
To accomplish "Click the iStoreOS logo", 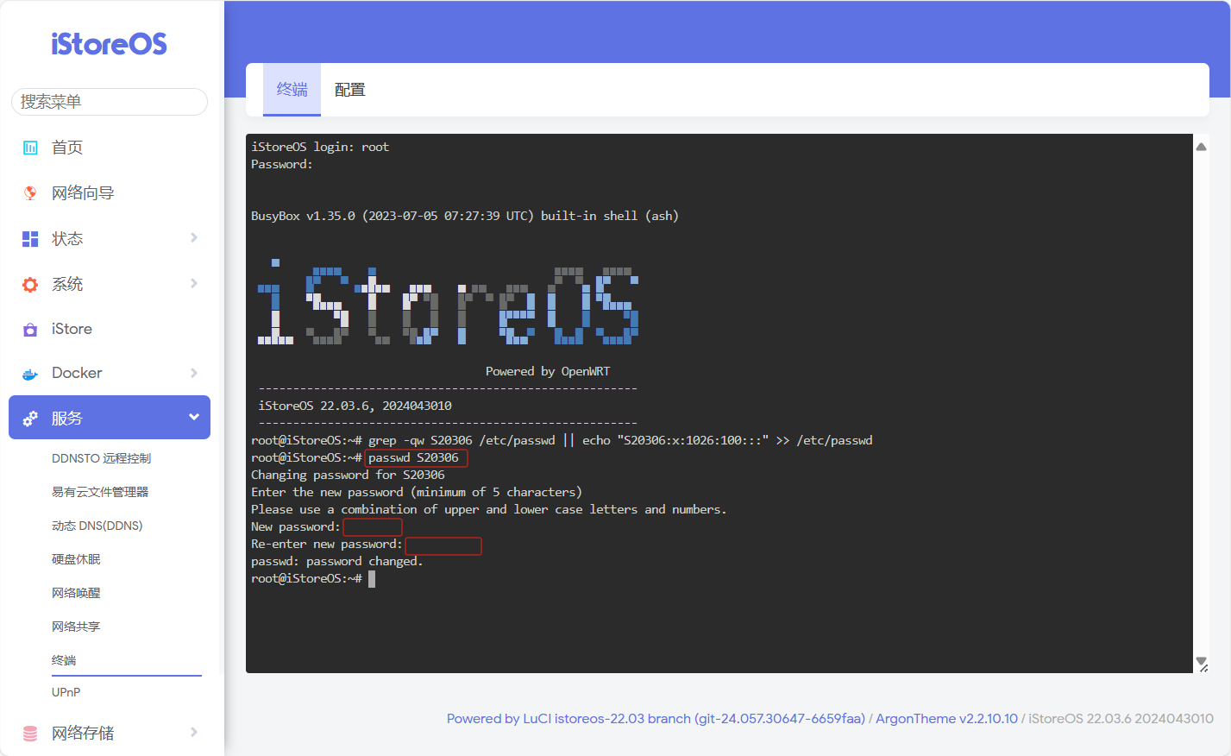I will click(109, 44).
